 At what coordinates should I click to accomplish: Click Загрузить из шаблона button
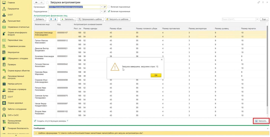tap(118, 19)
